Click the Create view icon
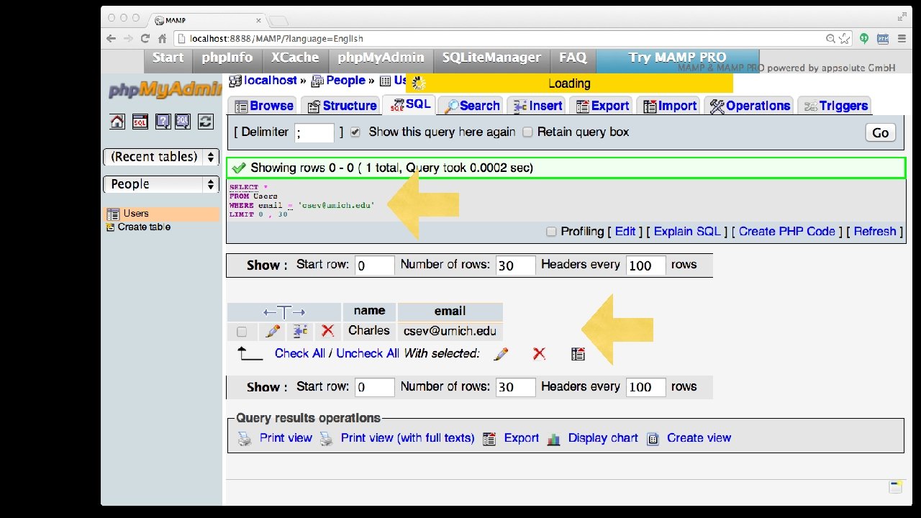921x518 pixels. point(653,438)
